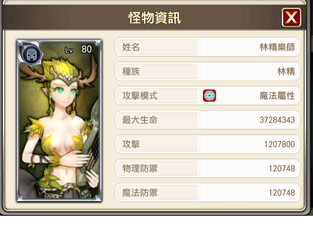Image resolution: width=313 pixels, height=225 pixels.
Task: Close the 怪物資訊 dialog with the red X
Action: (291, 17)
